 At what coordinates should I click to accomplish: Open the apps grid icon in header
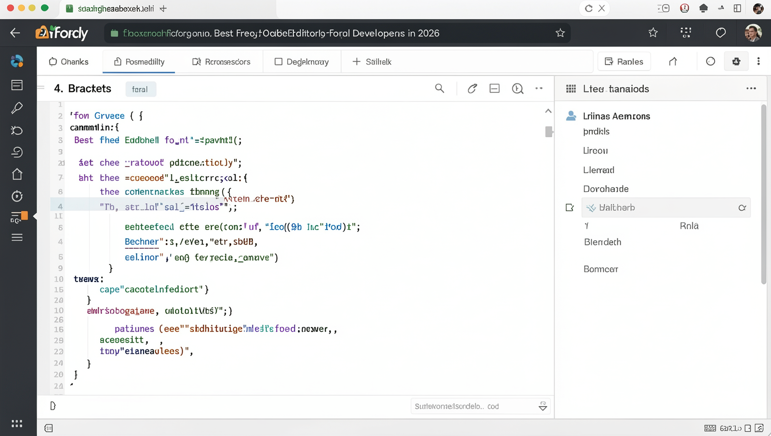(x=686, y=33)
